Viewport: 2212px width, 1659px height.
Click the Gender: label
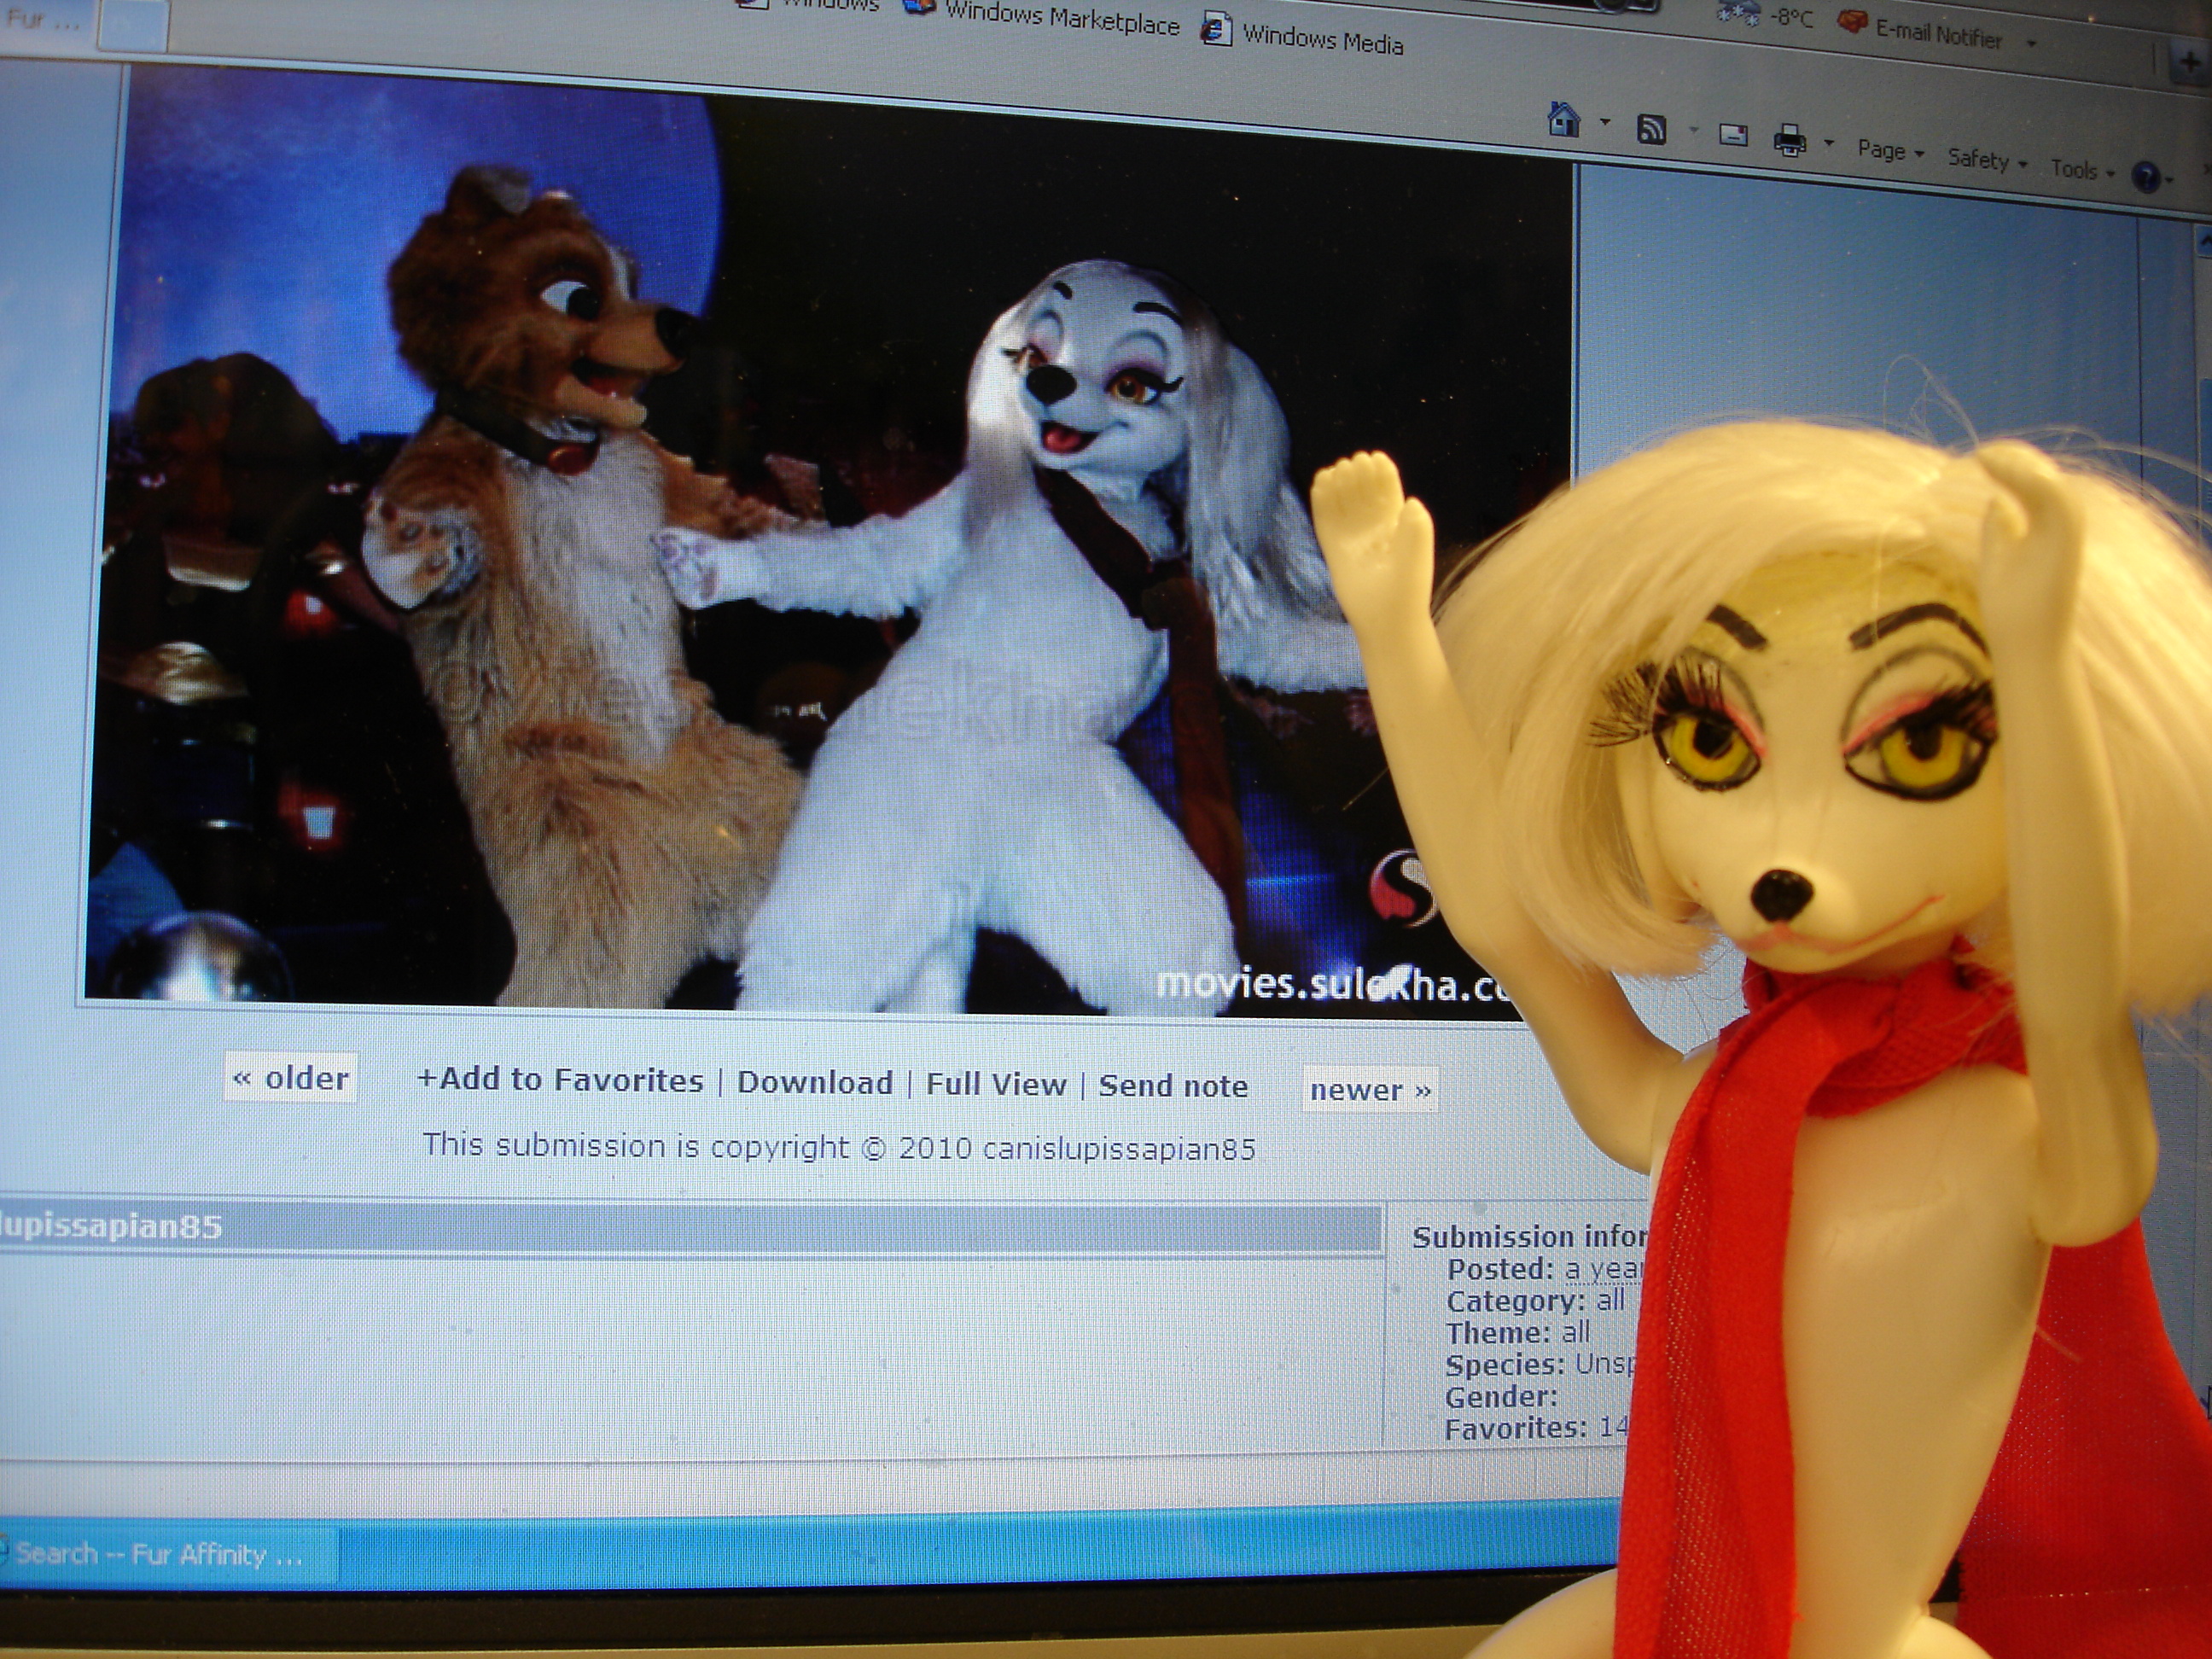click(x=1501, y=1397)
